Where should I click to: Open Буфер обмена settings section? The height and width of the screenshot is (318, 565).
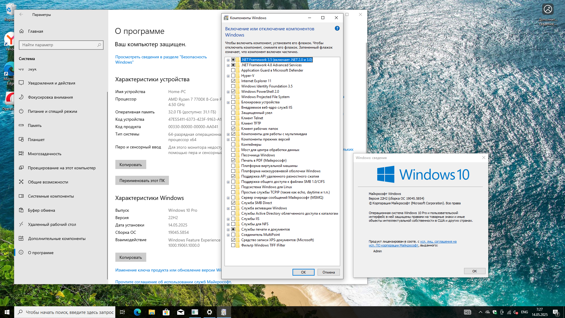(x=41, y=210)
